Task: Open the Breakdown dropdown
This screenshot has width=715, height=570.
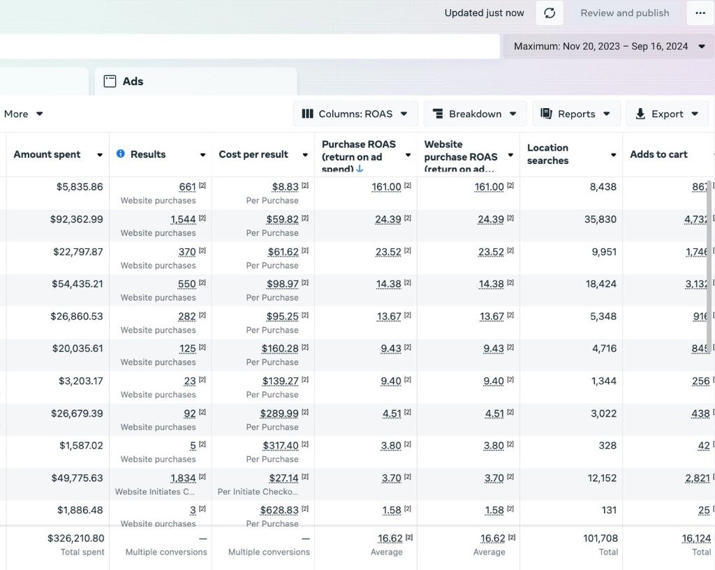Action: point(475,114)
